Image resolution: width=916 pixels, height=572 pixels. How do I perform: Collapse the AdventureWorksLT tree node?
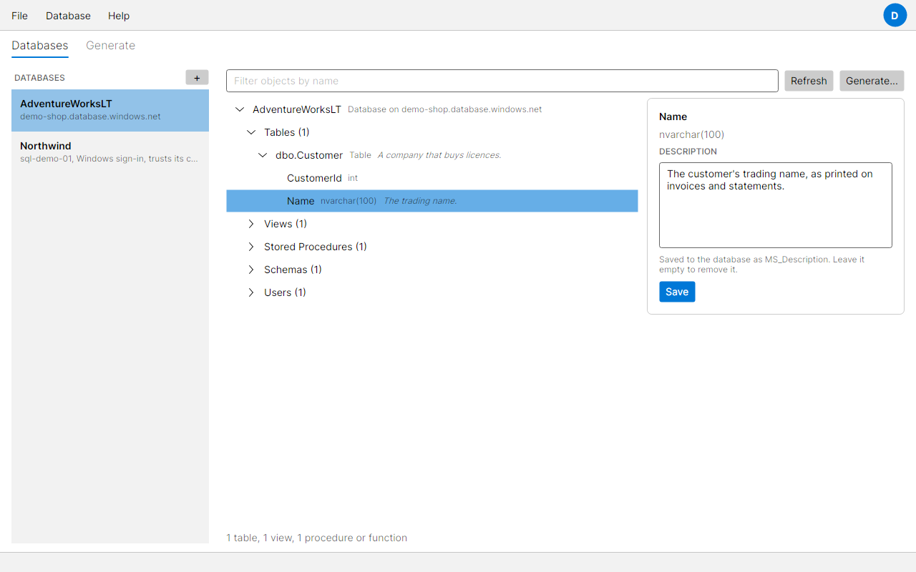coord(240,109)
